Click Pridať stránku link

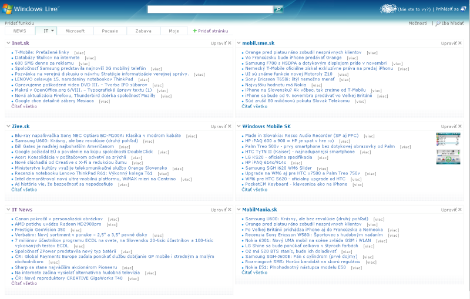point(213,31)
